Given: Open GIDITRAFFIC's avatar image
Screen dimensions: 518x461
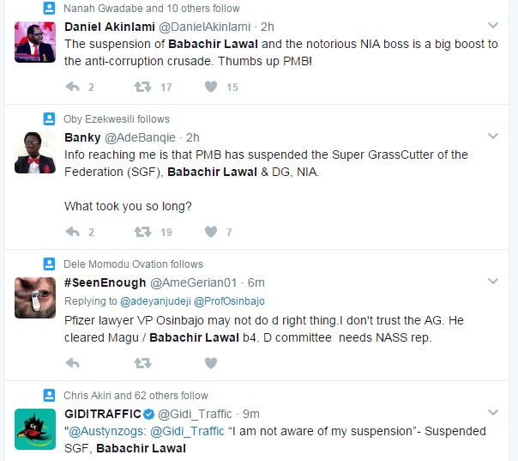Looking at the screenshot, I should [x=35, y=429].
